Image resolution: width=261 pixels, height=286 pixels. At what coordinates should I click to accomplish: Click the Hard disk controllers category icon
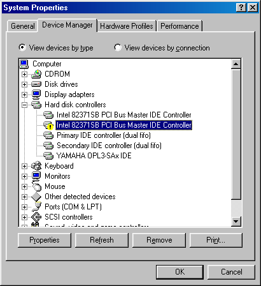(36, 105)
